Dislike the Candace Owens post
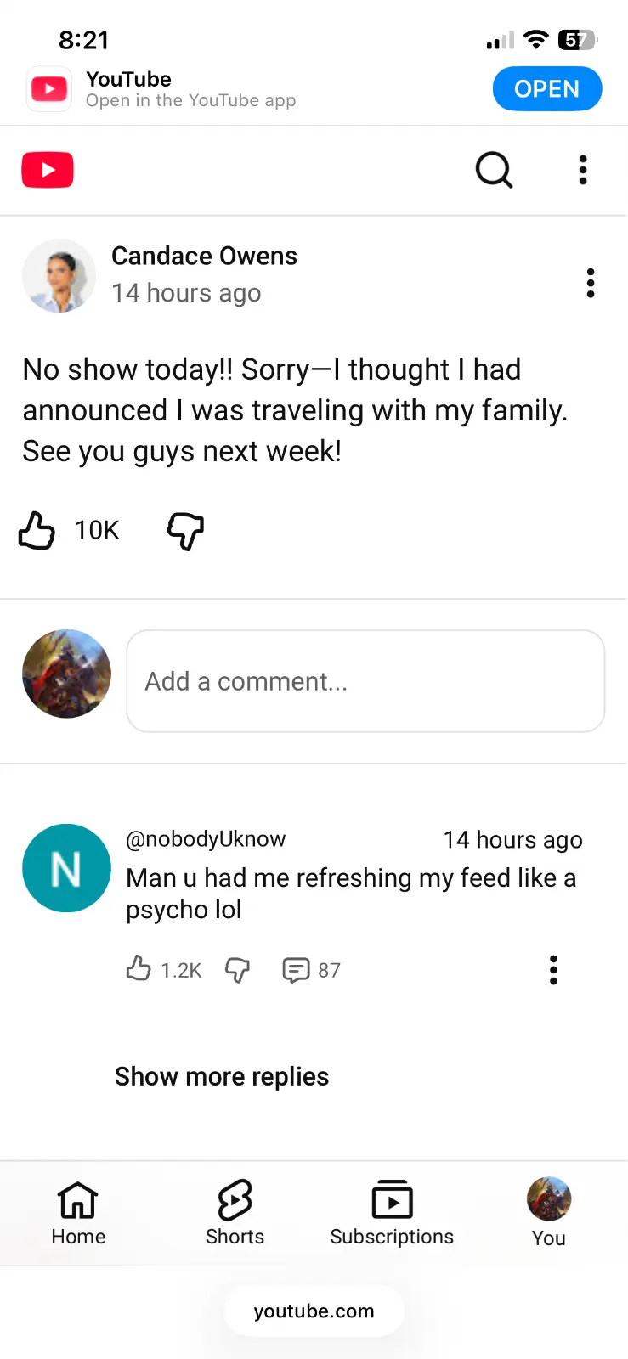Image resolution: width=628 pixels, height=1359 pixels. point(185,531)
